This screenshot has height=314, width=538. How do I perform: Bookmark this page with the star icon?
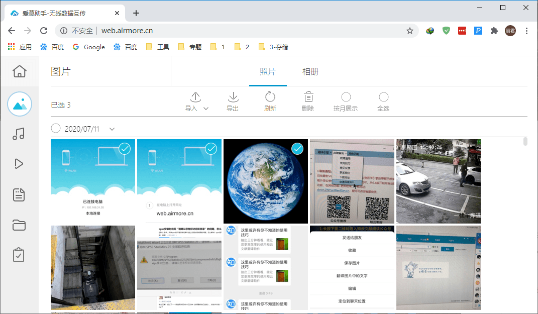[x=410, y=31]
